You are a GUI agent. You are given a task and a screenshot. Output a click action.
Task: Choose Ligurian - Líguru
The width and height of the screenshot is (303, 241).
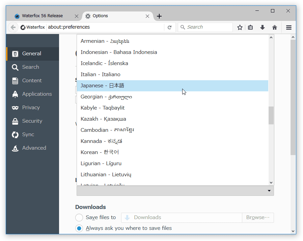(x=172, y=163)
